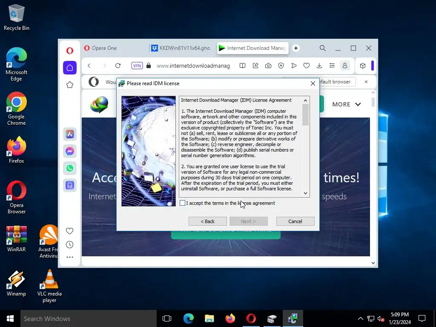The width and height of the screenshot is (436, 327).
Task: Open WhatsApp in Opera sidebar
Action: coord(70,168)
